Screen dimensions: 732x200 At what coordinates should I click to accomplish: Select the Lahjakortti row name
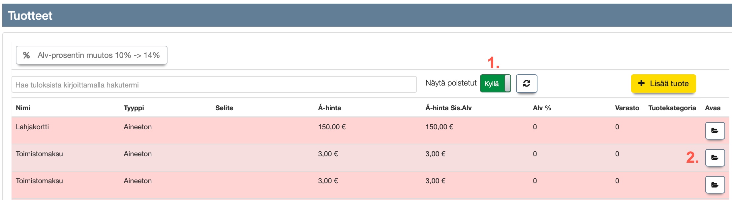pyautogui.click(x=32, y=127)
